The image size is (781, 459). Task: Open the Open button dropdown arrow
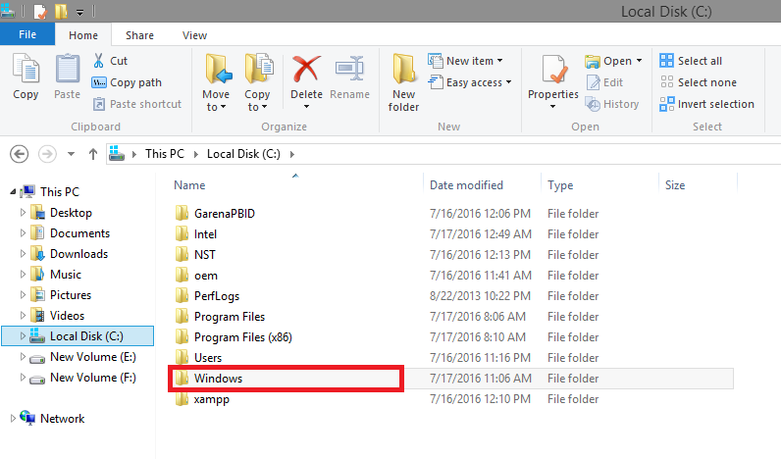click(x=639, y=61)
